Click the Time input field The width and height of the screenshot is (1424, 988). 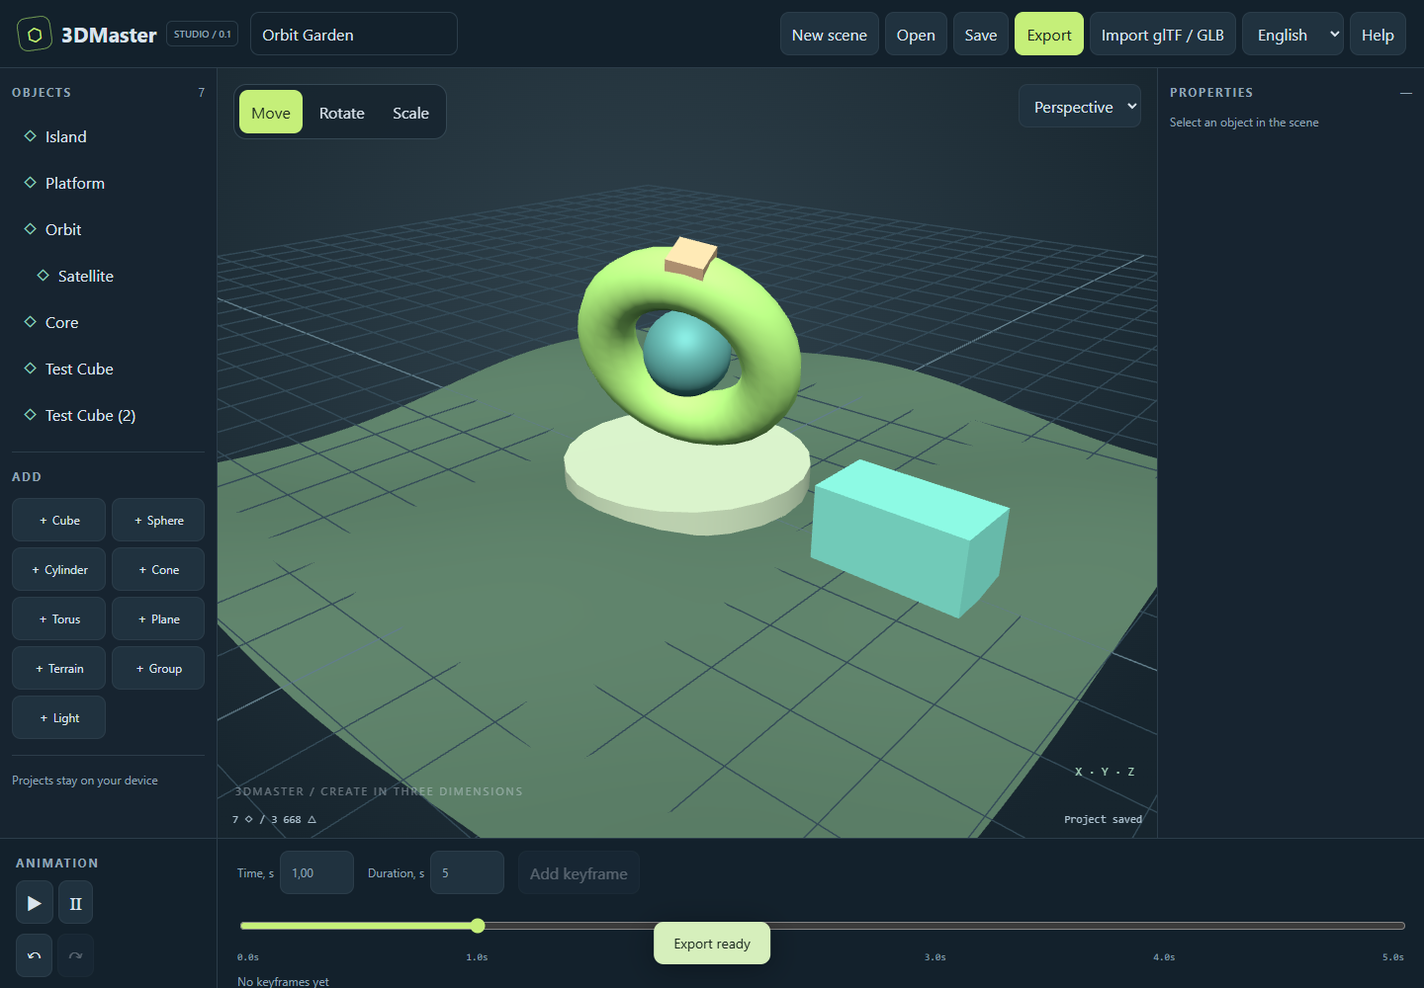coord(316,872)
